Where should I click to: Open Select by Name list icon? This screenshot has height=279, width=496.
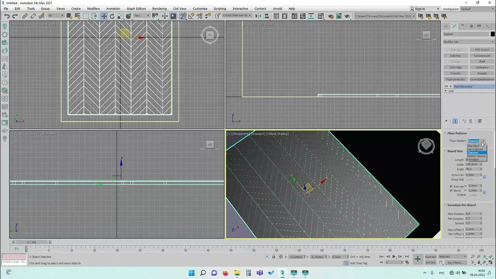pos(77,16)
